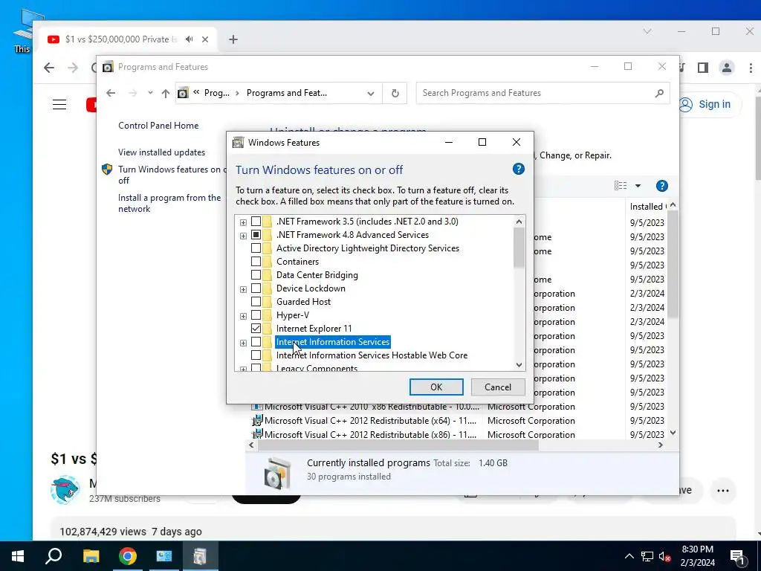The image size is (761, 571).
Task: Uncheck Internet Explorer 11
Action: tap(256, 328)
